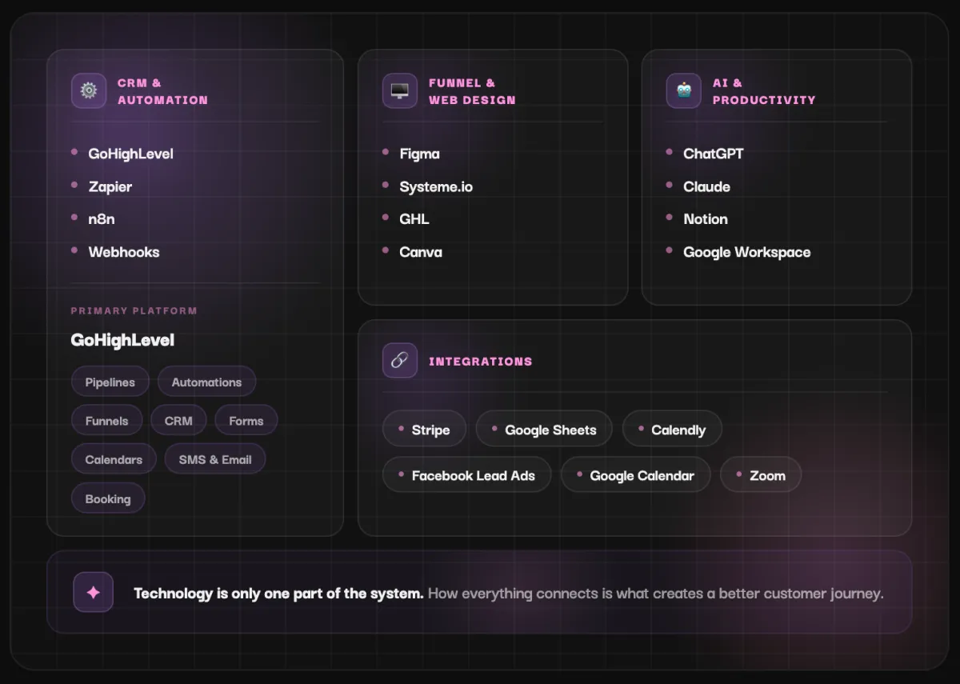Click the Zapier list item
Screen dimensions: 960x684
110,186
